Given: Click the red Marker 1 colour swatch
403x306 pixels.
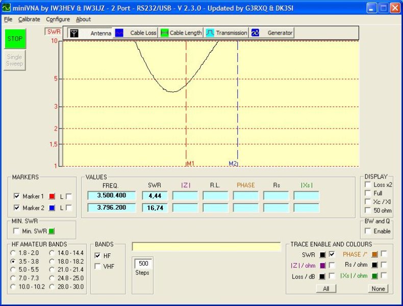Looking at the screenshot, I should (x=52, y=196).
